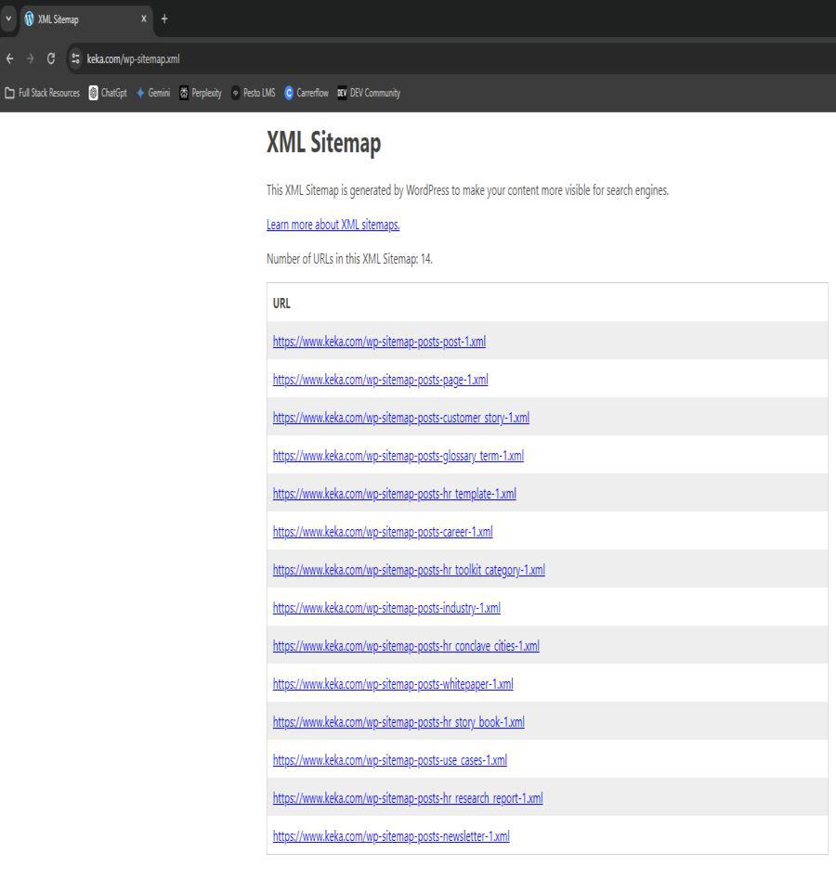Open the posts-customer_story-1.xml sitemap link
The width and height of the screenshot is (836, 879).
[401, 418]
